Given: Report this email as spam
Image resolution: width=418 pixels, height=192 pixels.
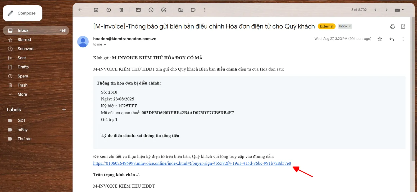Looking at the screenshot, I should (109, 10).
